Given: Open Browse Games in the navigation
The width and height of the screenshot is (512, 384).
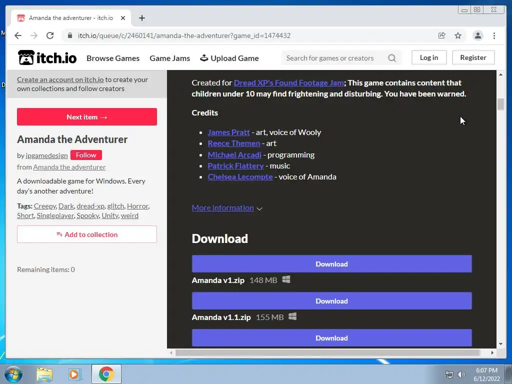Looking at the screenshot, I should (113, 58).
